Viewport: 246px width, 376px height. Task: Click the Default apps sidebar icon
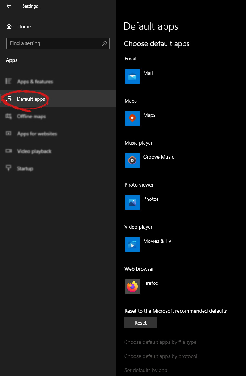coord(9,99)
